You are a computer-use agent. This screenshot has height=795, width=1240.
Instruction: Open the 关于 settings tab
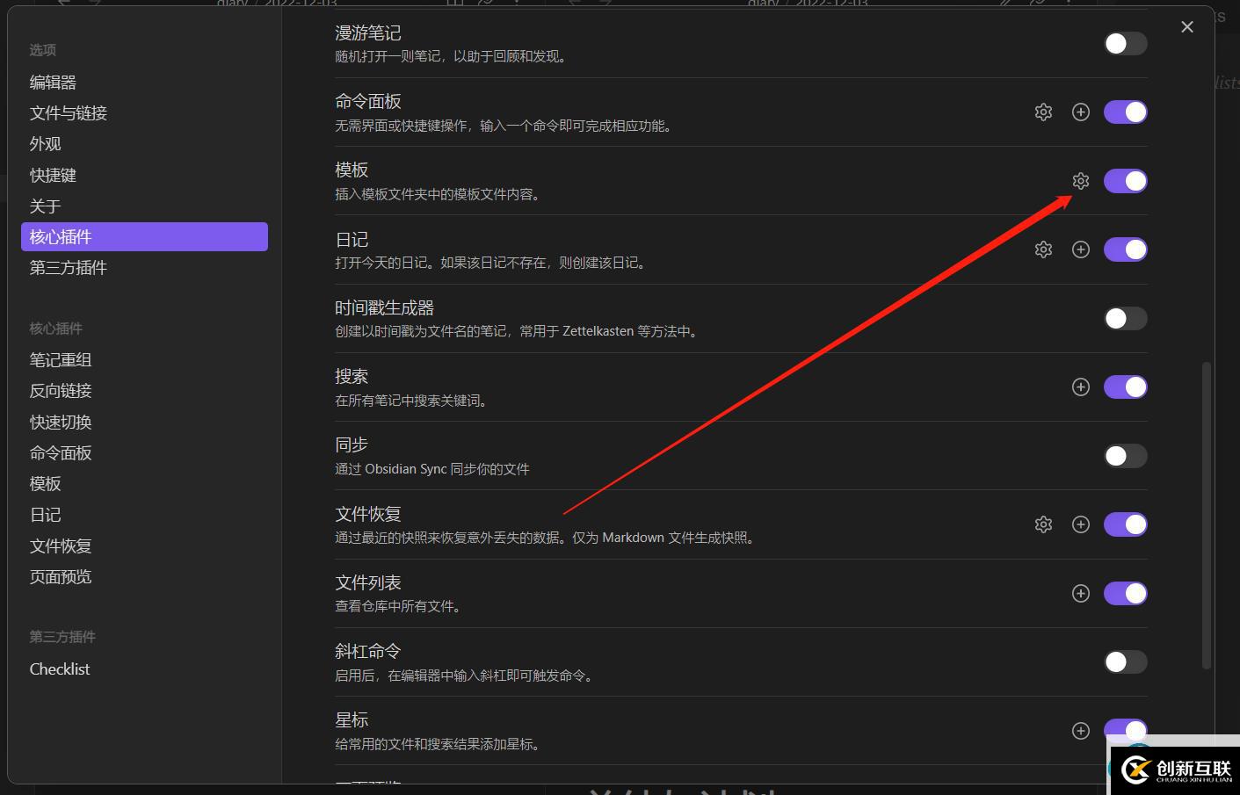pos(144,206)
